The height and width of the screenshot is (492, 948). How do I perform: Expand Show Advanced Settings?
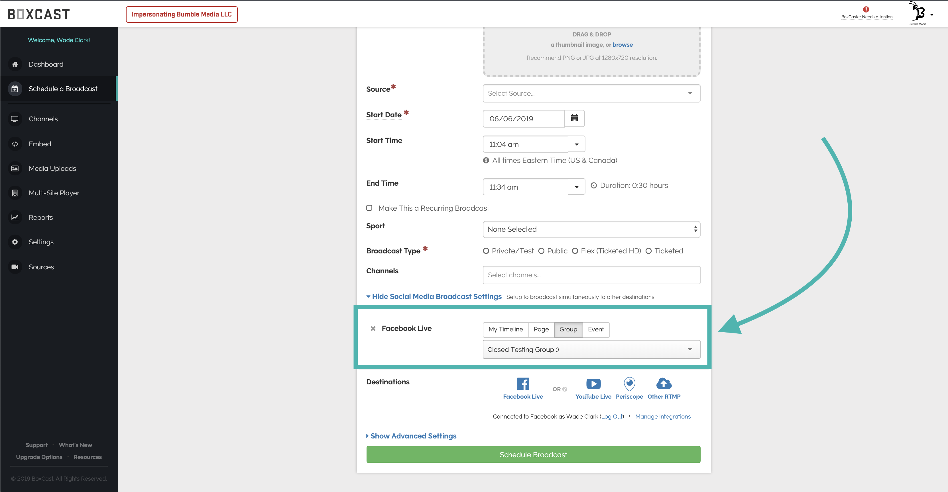click(x=413, y=436)
